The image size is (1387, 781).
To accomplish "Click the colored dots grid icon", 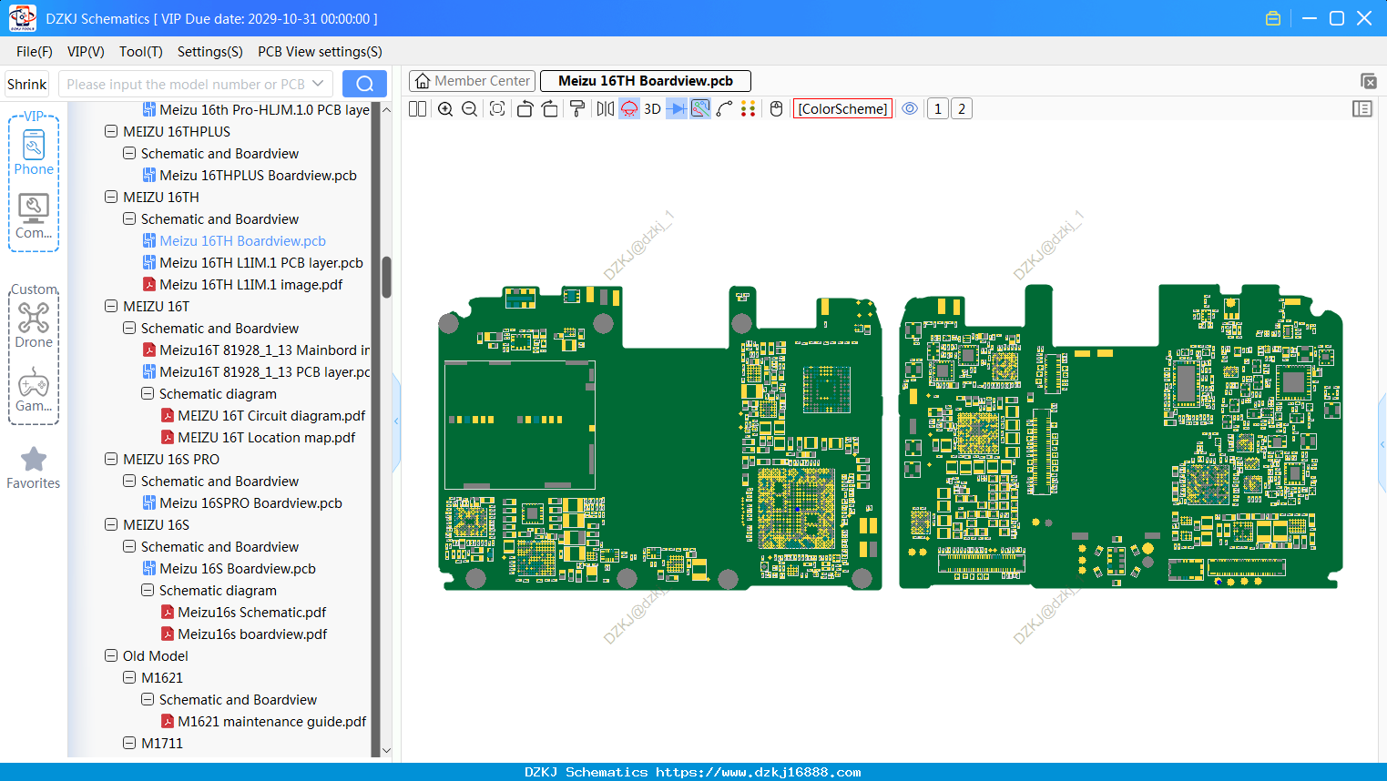I will point(748,109).
